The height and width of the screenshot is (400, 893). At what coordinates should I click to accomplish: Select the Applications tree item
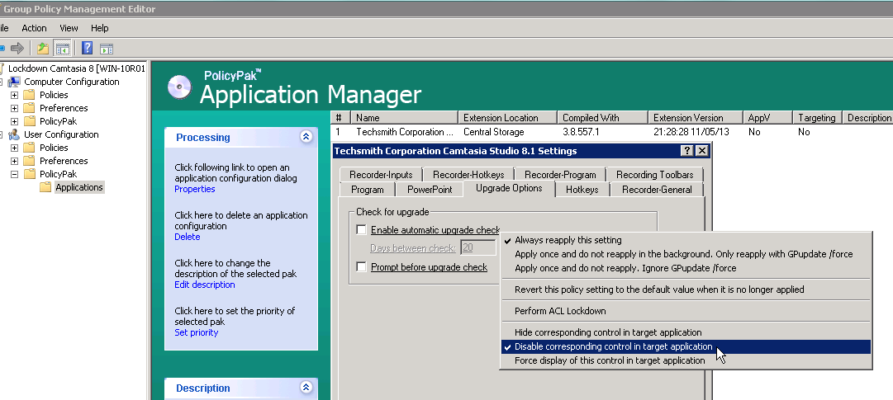[x=79, y=187]
